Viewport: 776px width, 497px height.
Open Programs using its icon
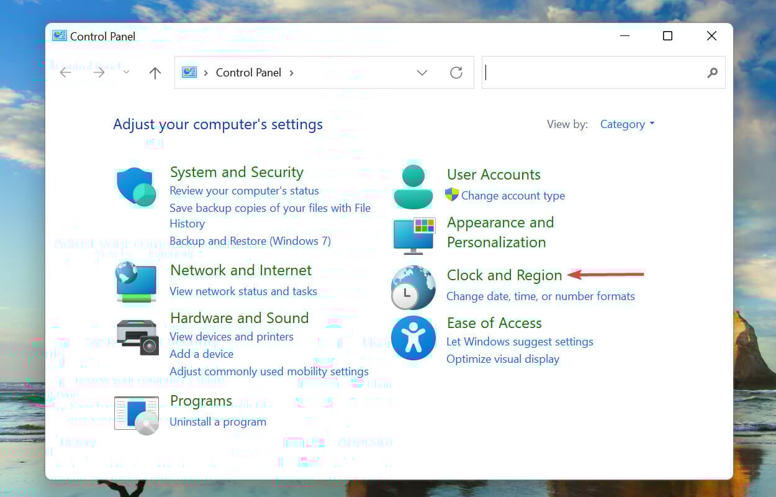pos(136,413)
